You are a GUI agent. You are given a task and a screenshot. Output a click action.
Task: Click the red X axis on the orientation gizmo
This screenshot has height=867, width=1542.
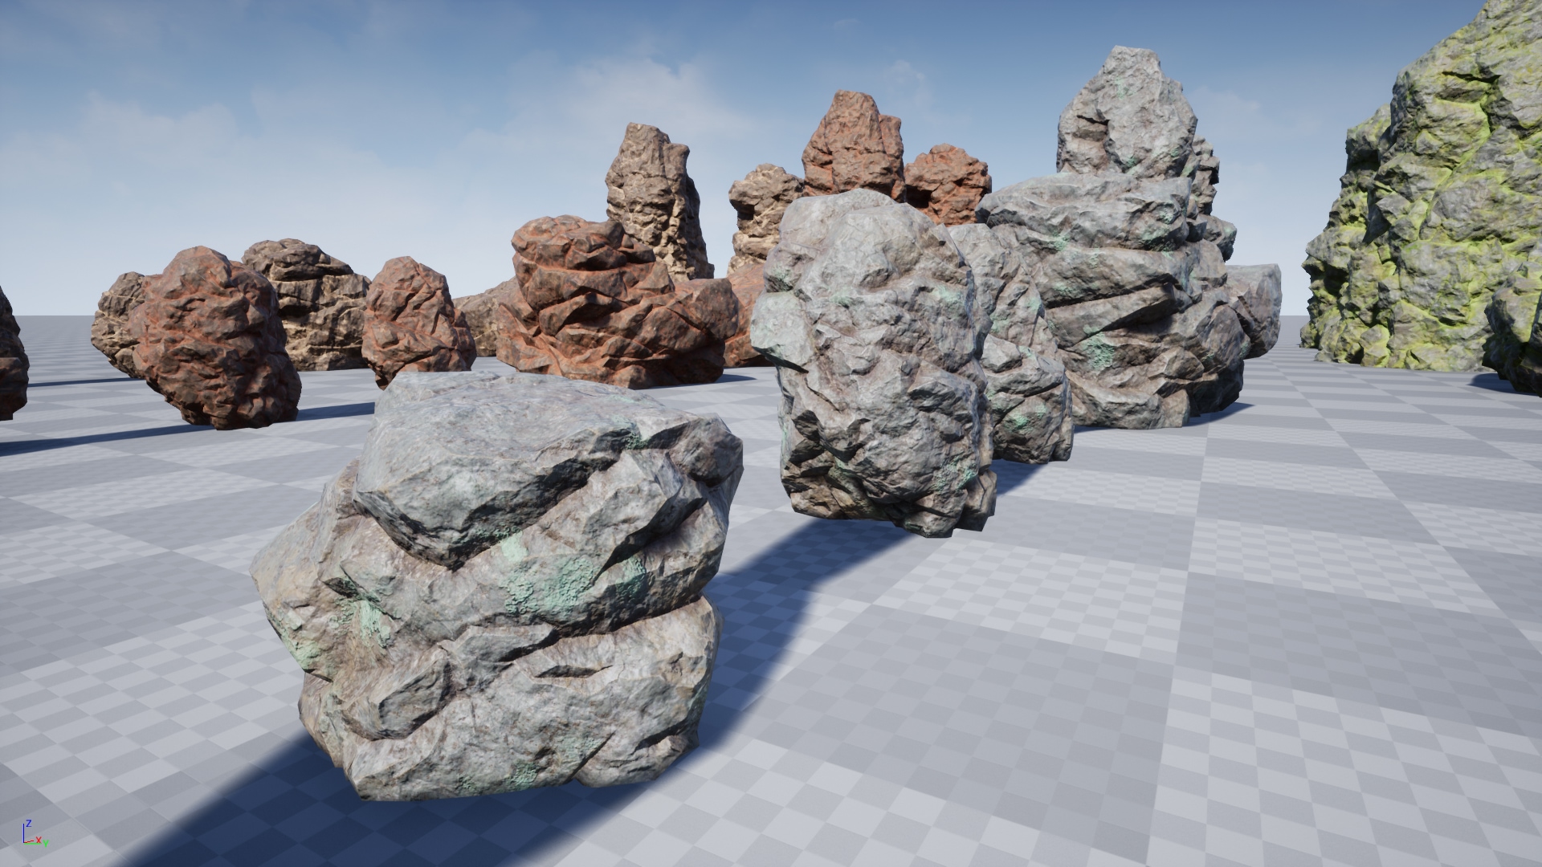pos(39,840)
